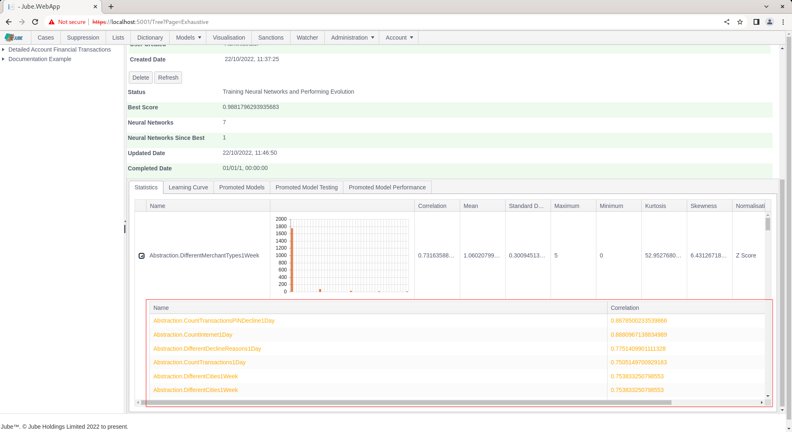Open the browser profile icon

(x=770, y=22)
